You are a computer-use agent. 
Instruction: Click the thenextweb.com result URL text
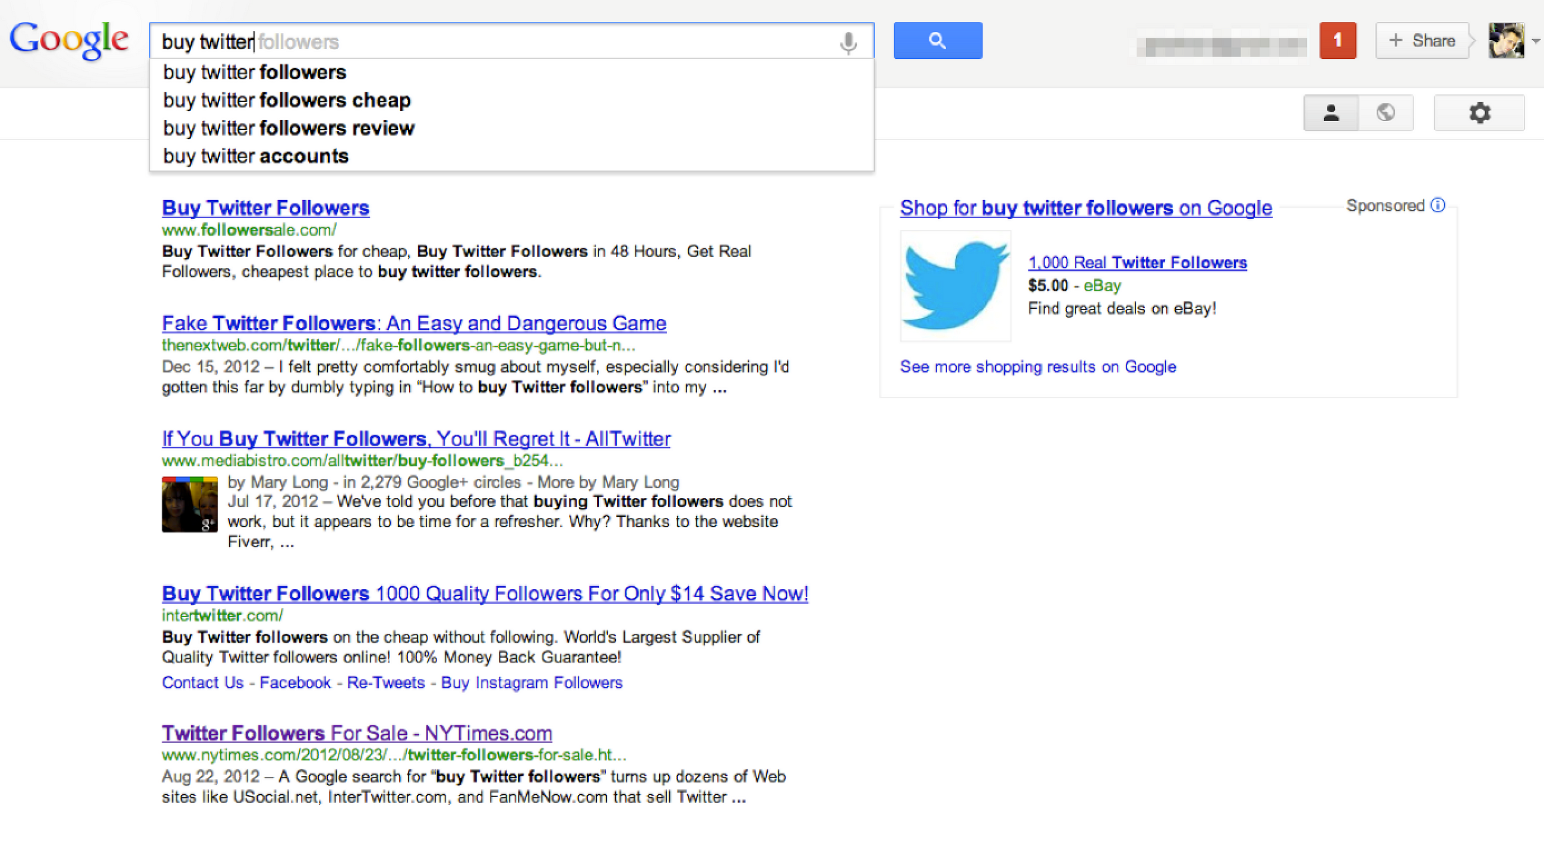[x=398, y=345]
